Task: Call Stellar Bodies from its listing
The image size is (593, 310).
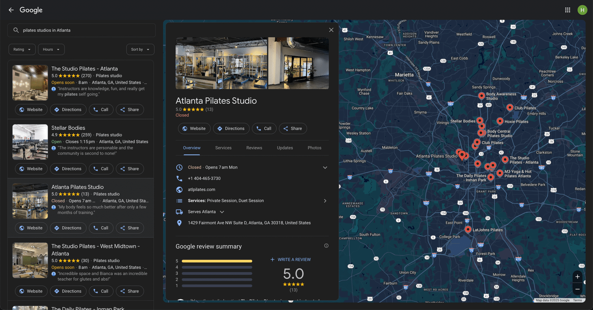Action: tap(101, 169)
